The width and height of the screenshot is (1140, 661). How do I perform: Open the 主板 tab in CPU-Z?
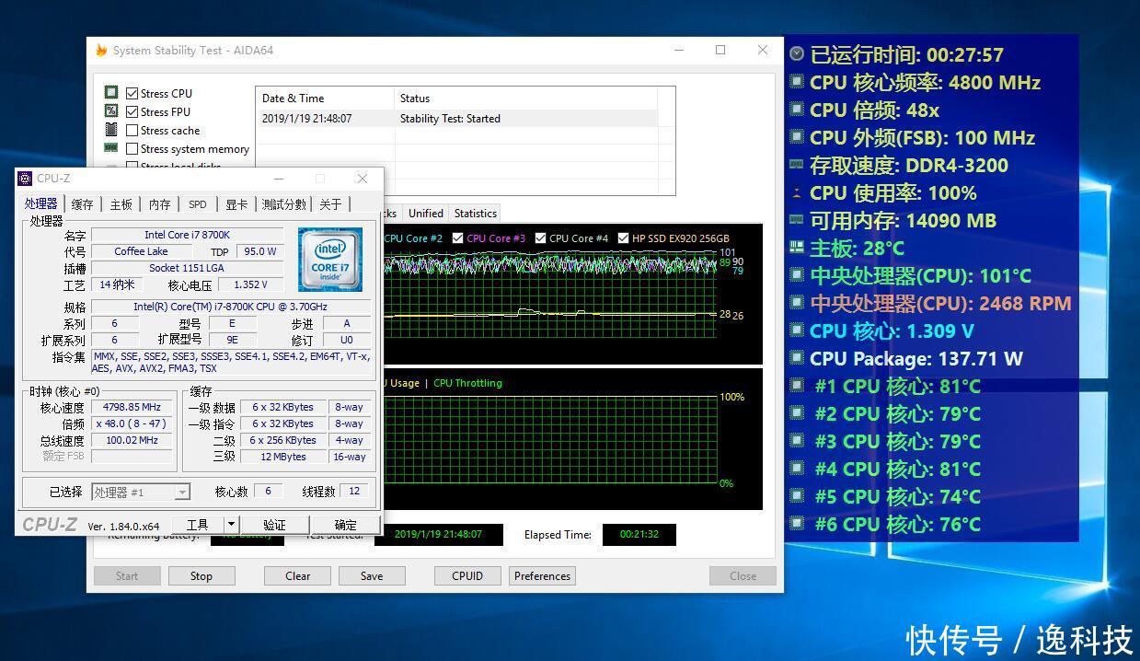pos(121,204)
